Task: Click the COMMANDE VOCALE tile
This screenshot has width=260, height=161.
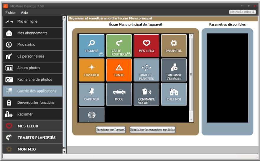Action: click(x=147, y=94)
